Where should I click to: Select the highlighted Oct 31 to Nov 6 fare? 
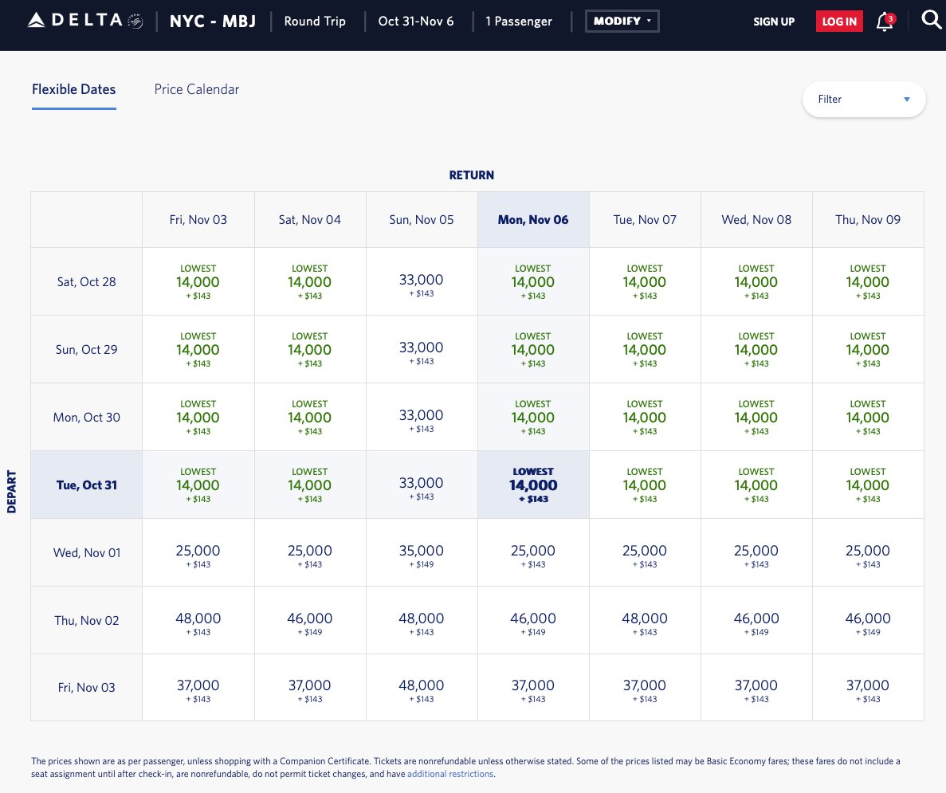532,484
